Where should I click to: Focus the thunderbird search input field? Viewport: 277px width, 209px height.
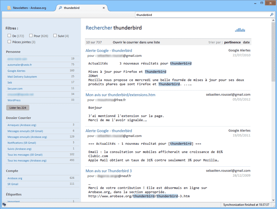(202, 15)
